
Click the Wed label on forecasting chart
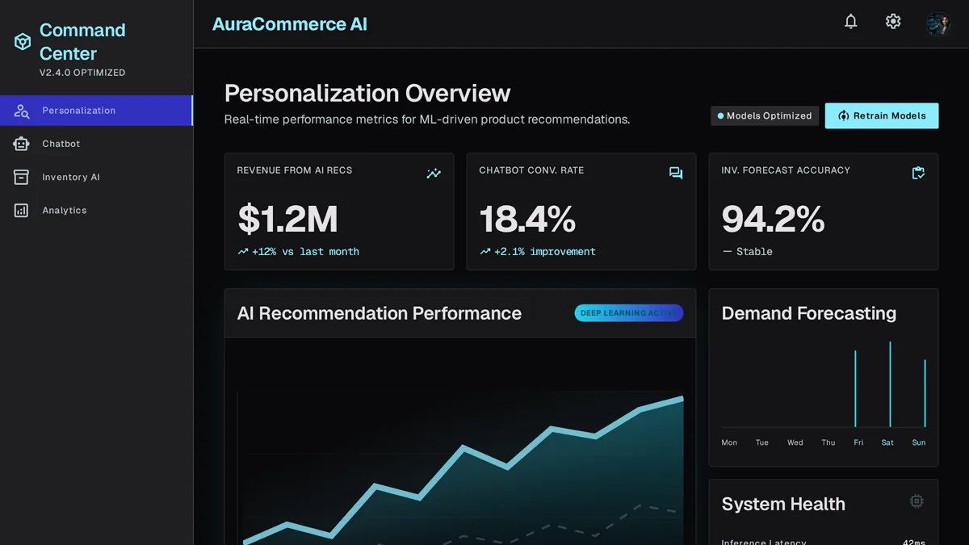pos(795,442)
